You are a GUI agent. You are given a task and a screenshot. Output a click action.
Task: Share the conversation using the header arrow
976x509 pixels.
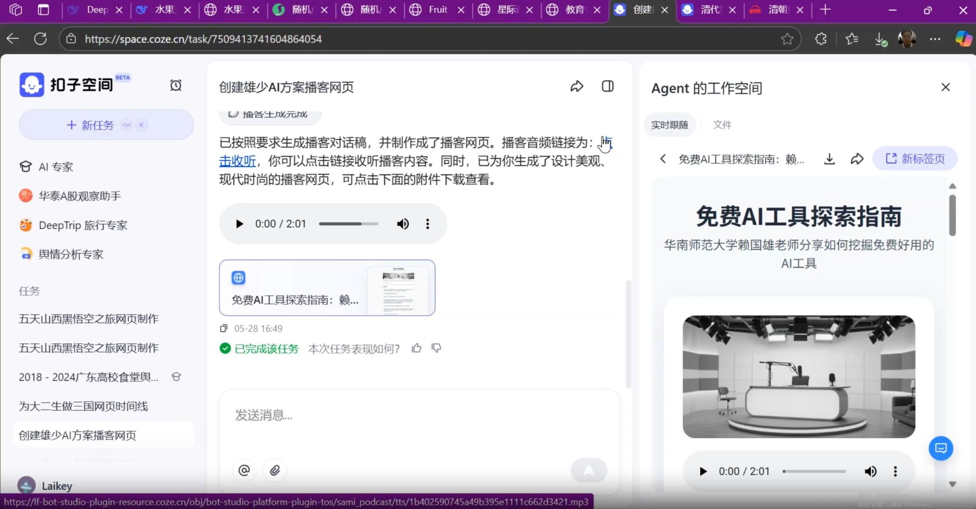coord(577,87)
